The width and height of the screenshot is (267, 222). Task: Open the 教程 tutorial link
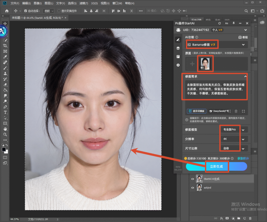click(243, 37)
